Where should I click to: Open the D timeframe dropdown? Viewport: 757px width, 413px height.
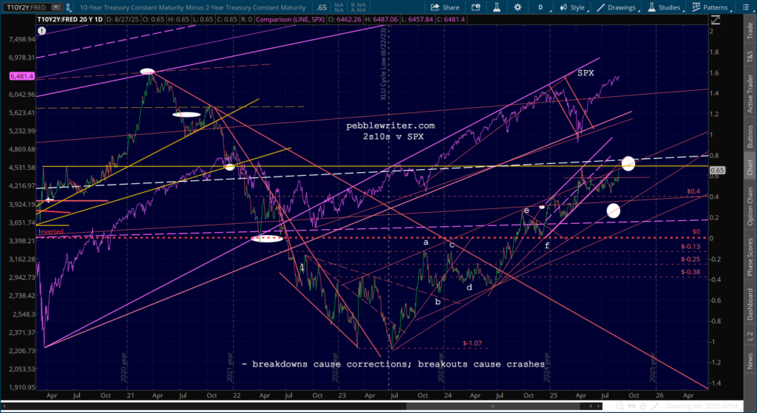pos(540,7)
